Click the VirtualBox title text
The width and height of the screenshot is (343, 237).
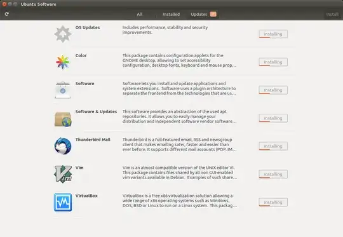86,196
